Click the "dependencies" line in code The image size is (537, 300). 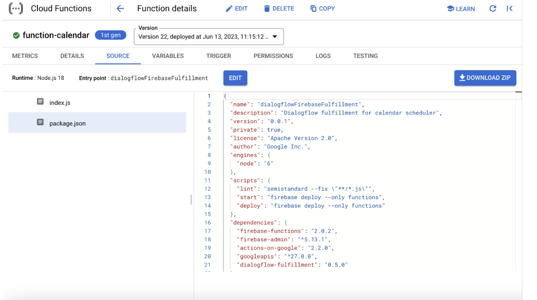pos(259,222)
